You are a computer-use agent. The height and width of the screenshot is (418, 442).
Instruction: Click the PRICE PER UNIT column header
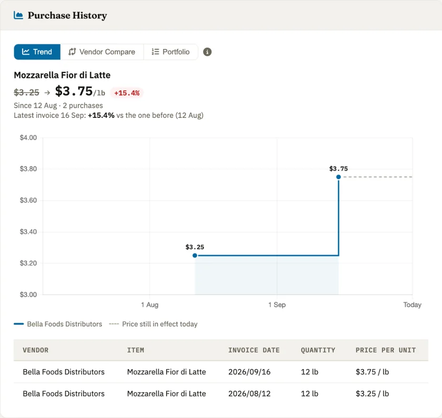[386, 350]
